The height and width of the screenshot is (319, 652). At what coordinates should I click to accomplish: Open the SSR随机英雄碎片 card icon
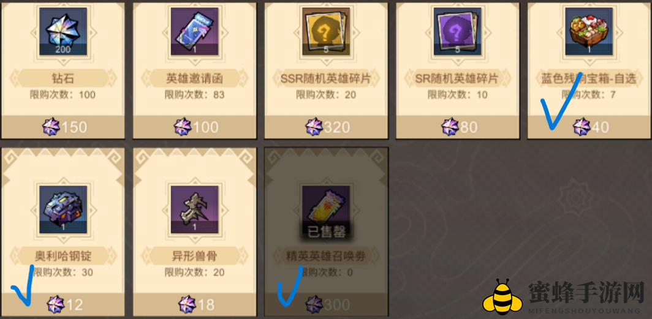pyautogui.click(x=326, y=32)
